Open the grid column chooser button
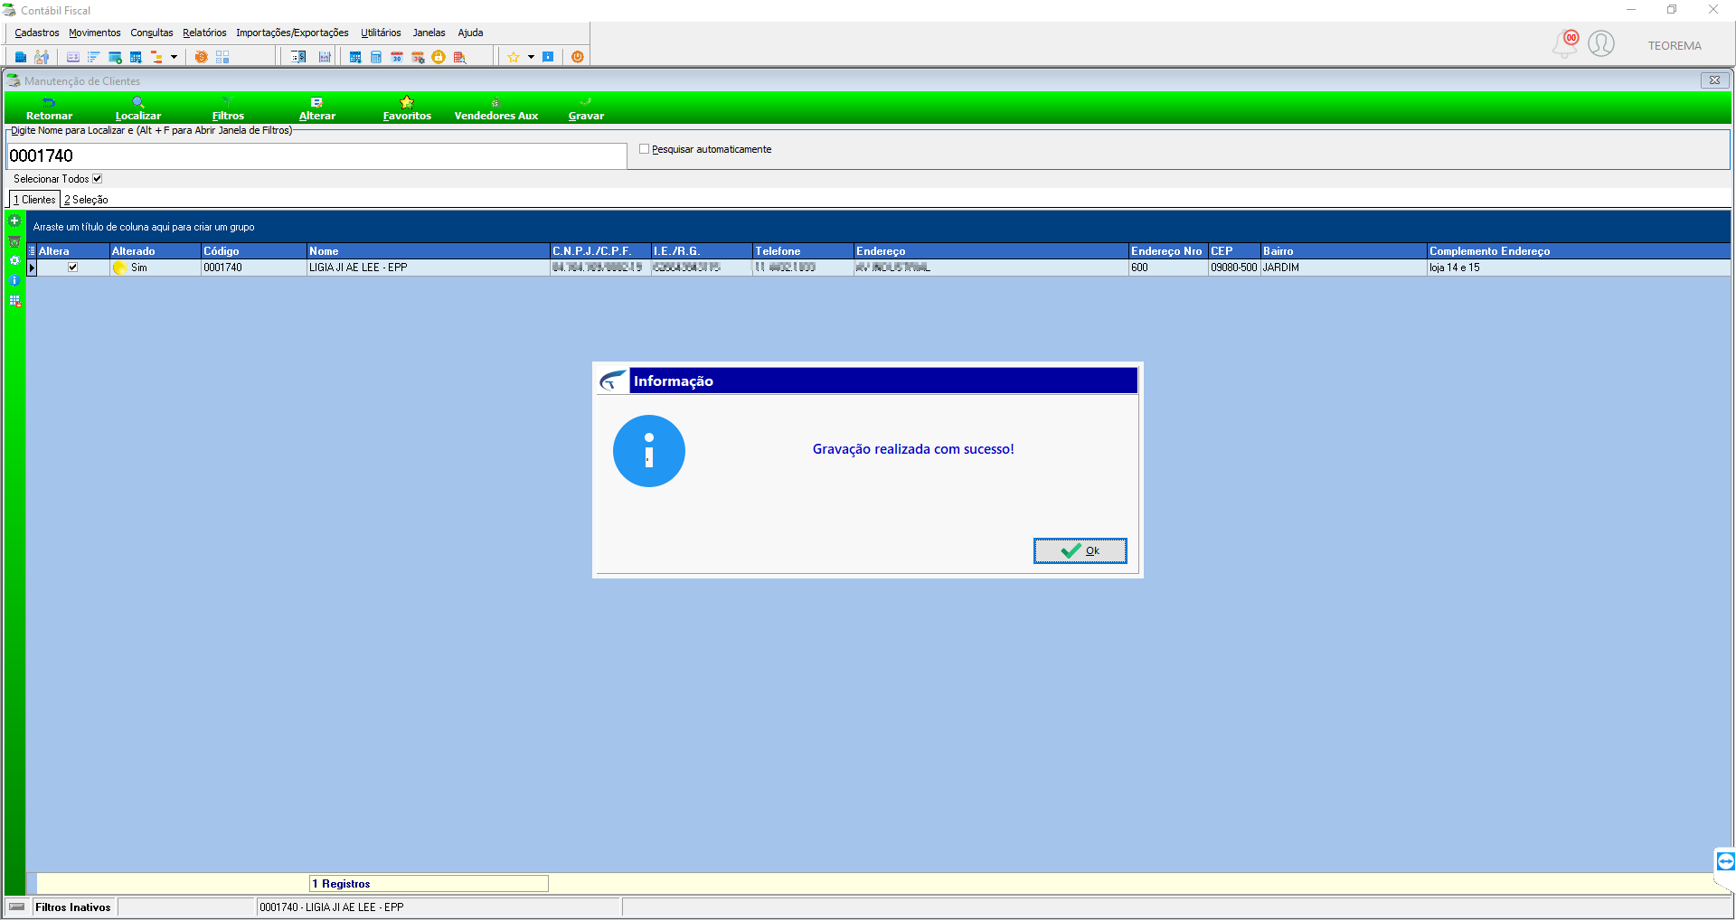Screen dimensions: 1736x921 [x=32, y=251]
